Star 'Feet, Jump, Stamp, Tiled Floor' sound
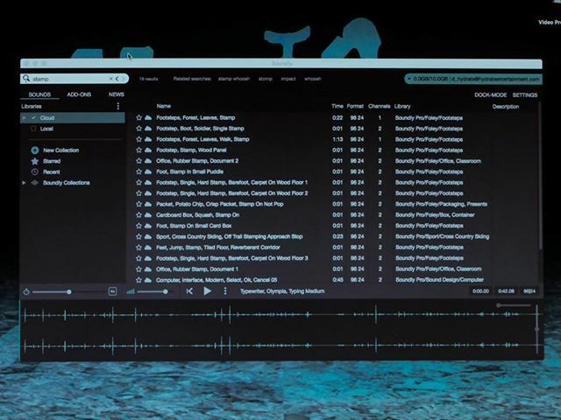The image size is (561, 420). click(x=138, y=247)
